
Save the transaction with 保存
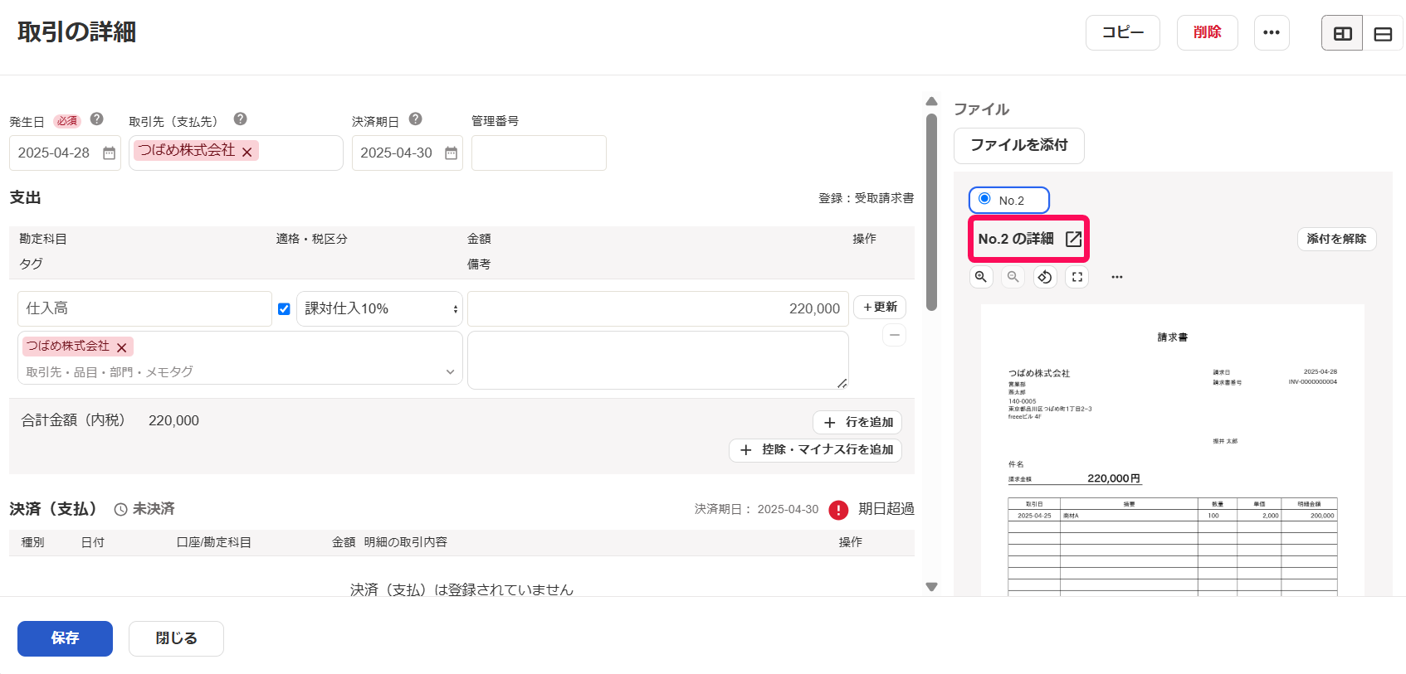[65, 638]
